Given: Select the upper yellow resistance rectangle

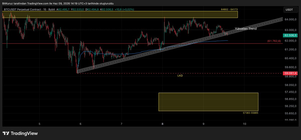Looking at the screenshot, I should 120,14.
